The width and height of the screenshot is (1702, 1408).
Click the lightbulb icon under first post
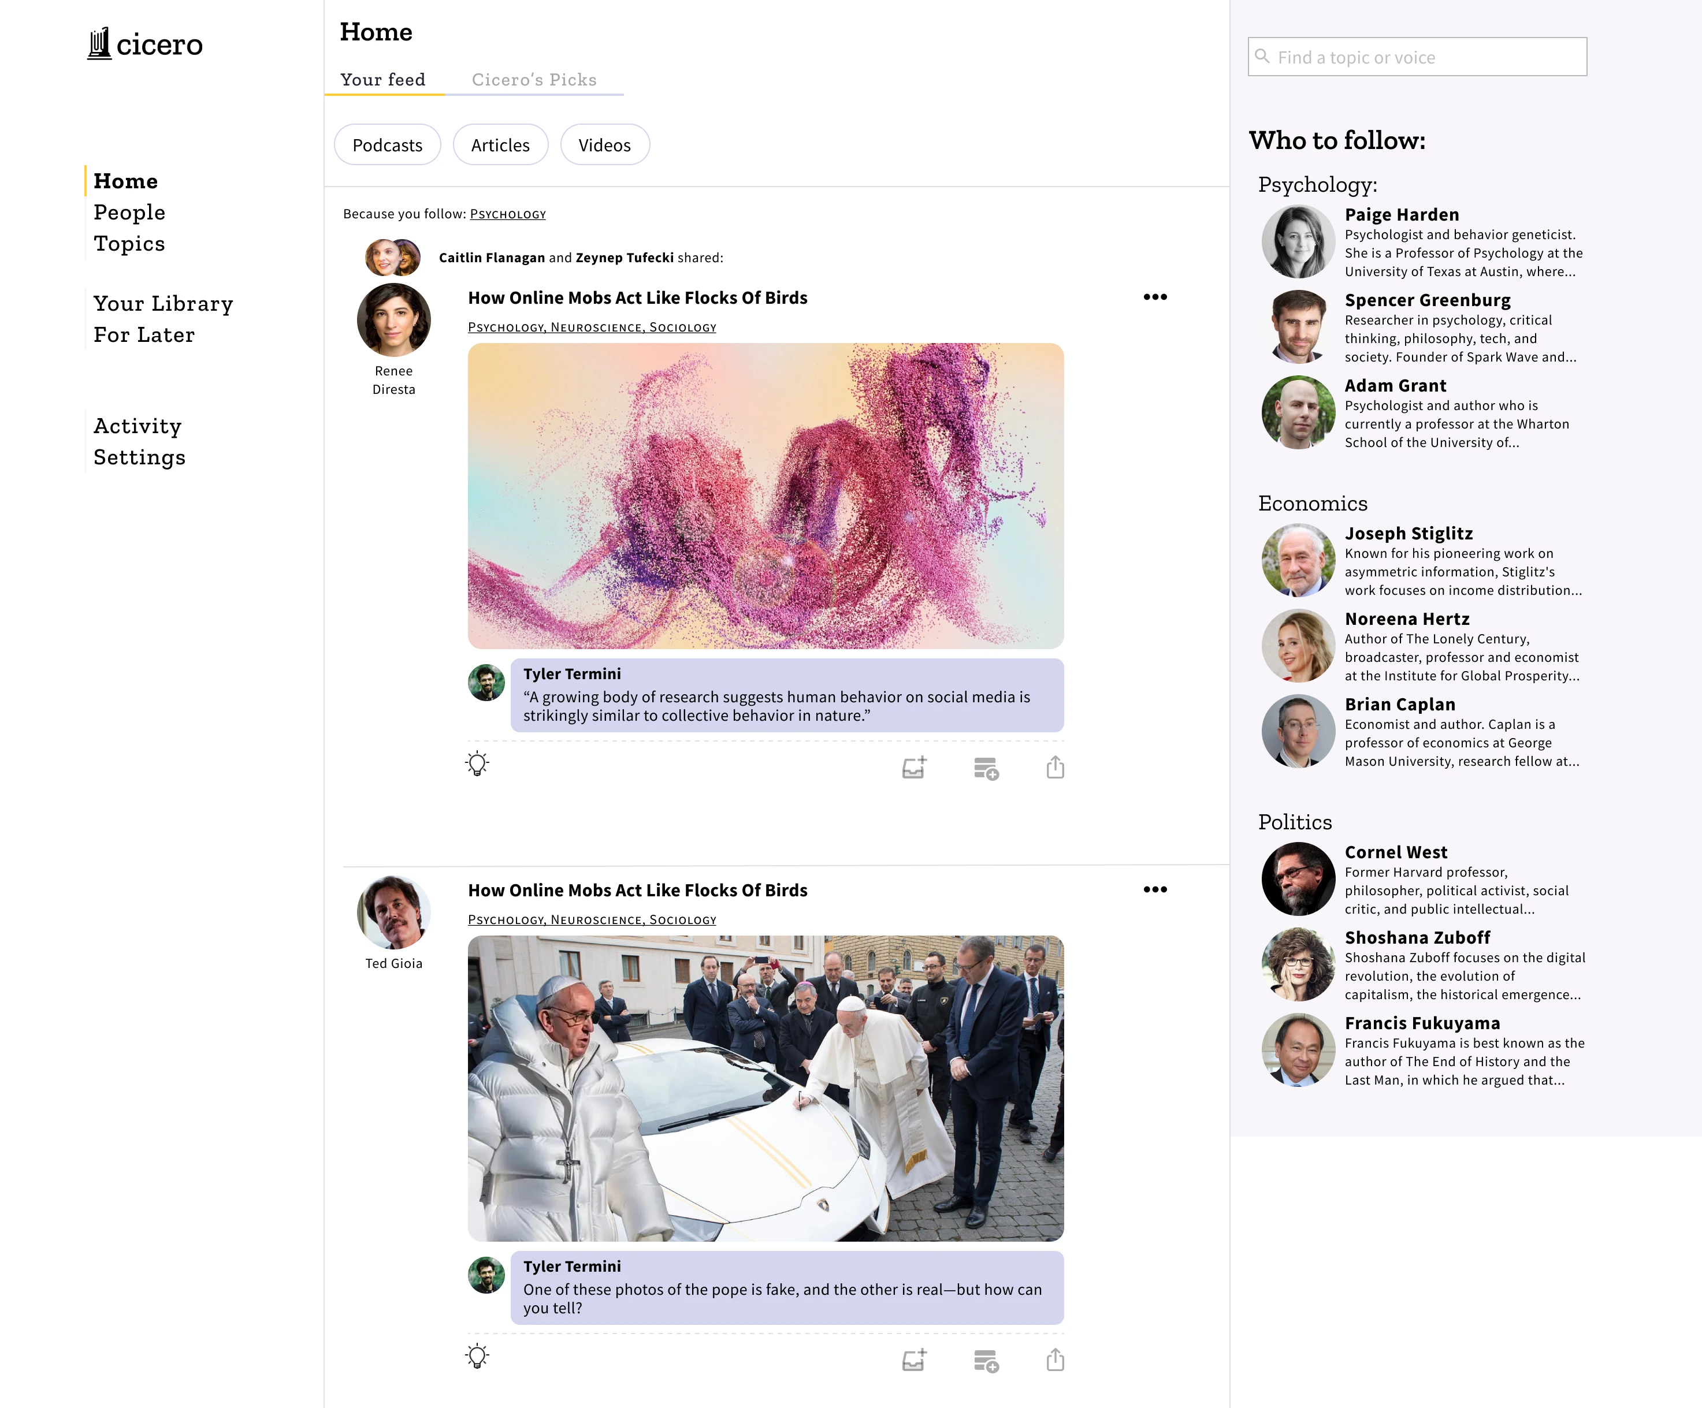point(477,764)
